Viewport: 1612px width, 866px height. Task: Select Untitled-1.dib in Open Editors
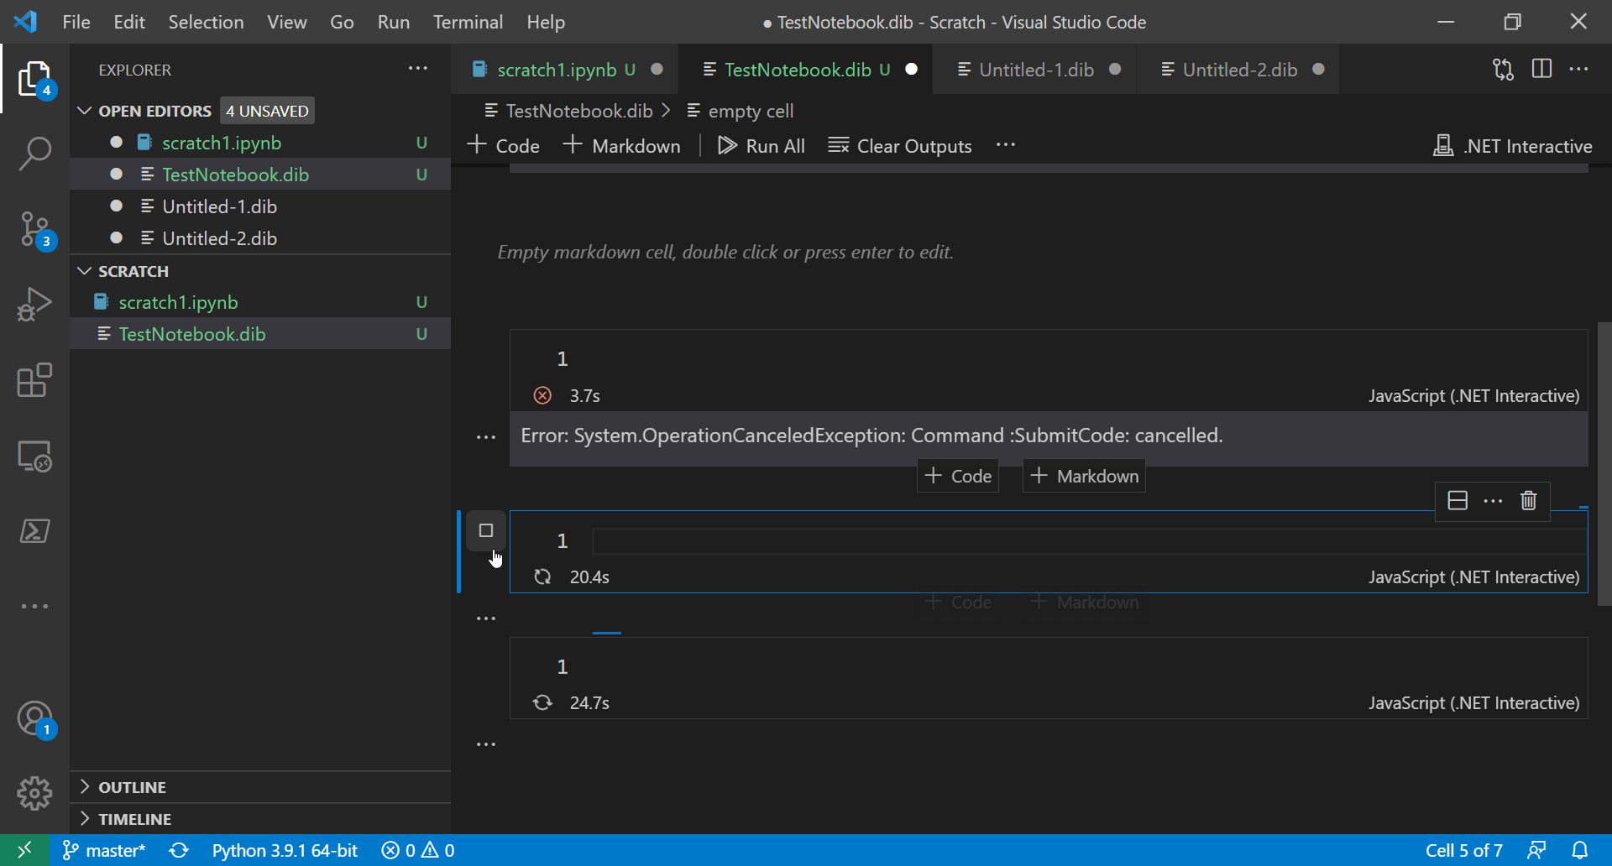(260, 206)
